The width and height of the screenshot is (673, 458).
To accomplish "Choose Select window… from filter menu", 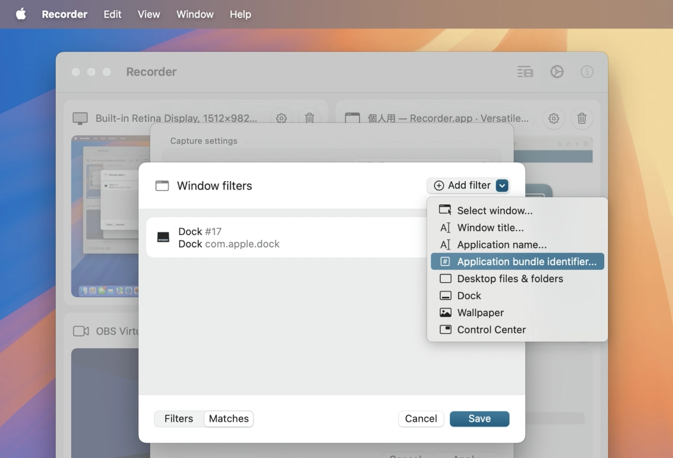I will point(494,211).
